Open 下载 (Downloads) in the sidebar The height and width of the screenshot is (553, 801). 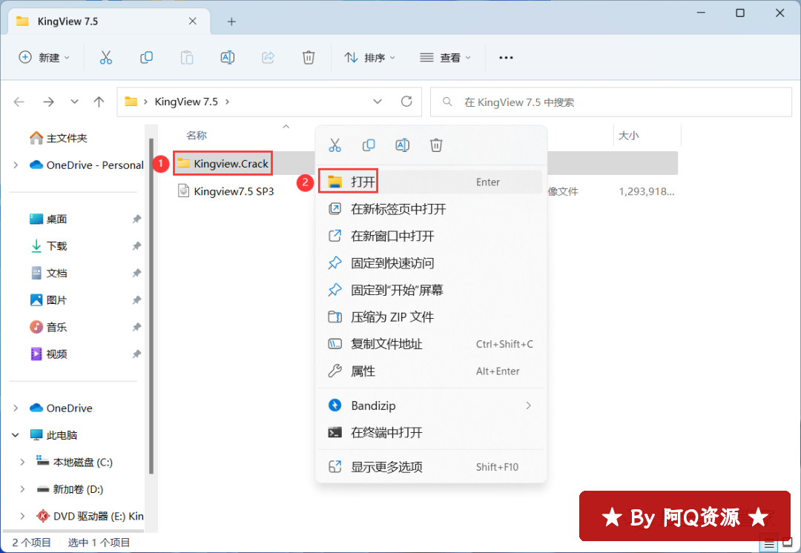click(x=48, y=246)
